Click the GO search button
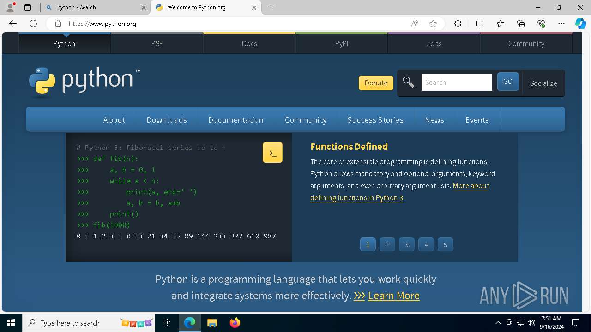The image size is (591, 332). pos(508,82)
